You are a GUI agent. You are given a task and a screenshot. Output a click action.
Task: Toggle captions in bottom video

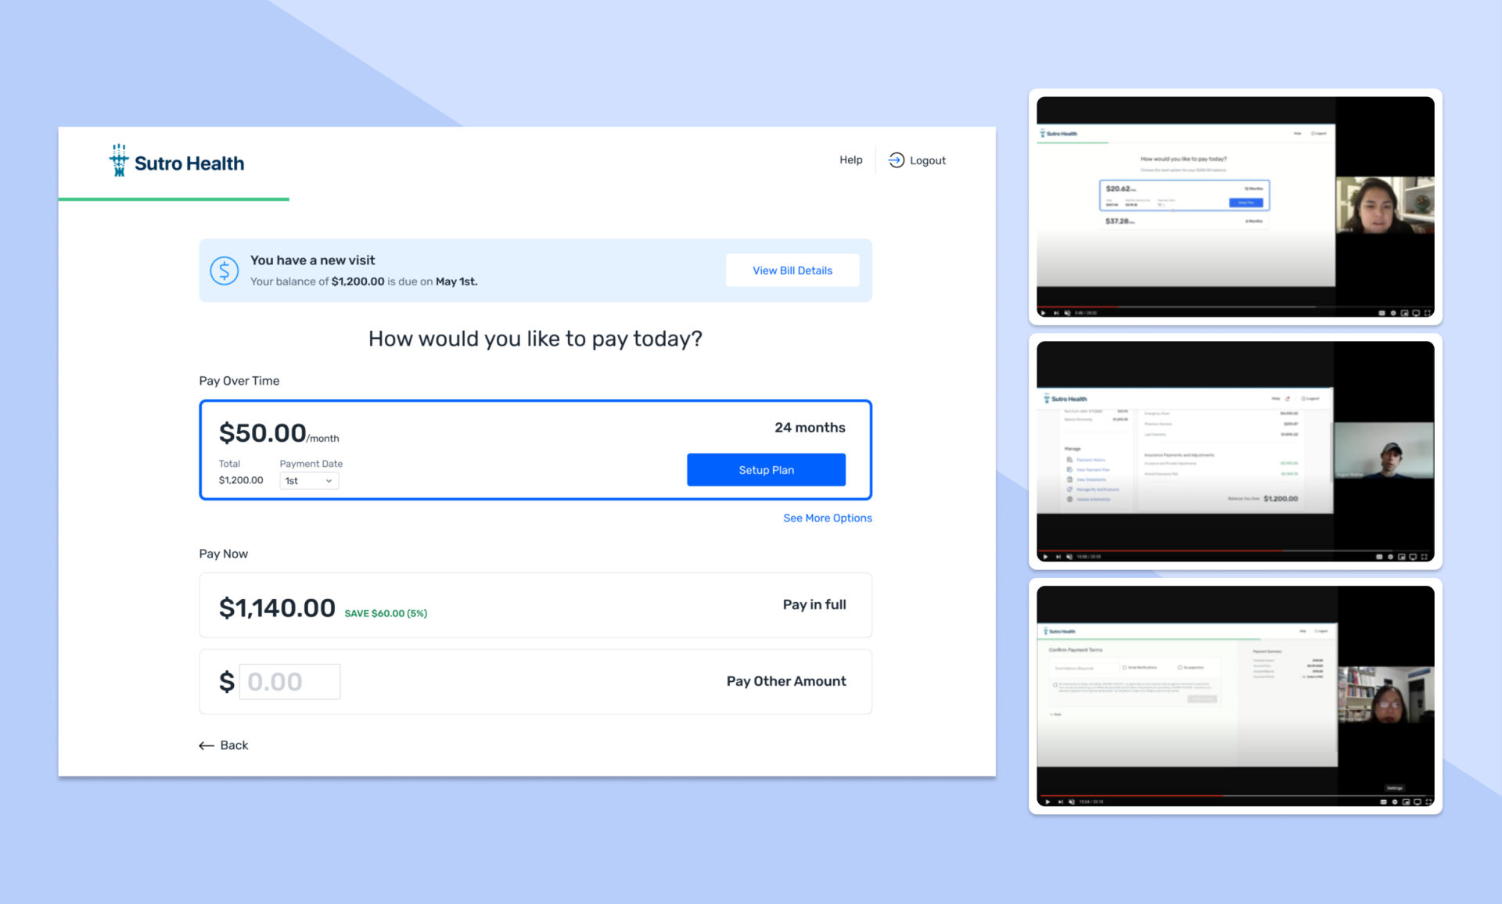(x=1383, y=802)
